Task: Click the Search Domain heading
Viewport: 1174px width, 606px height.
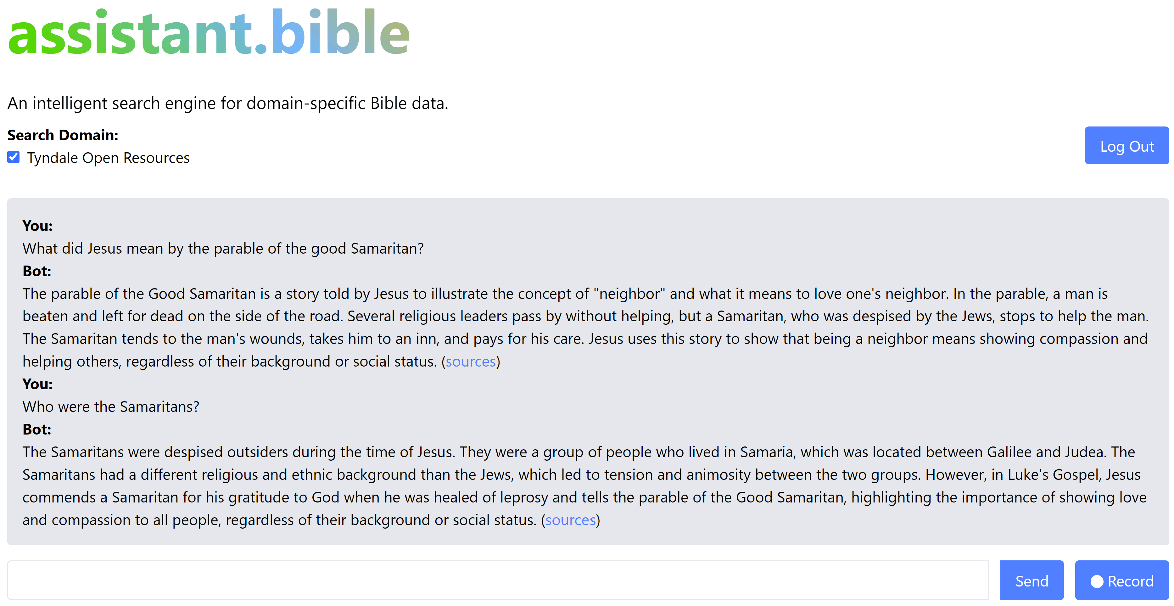Action: click(x=62, y=135)
